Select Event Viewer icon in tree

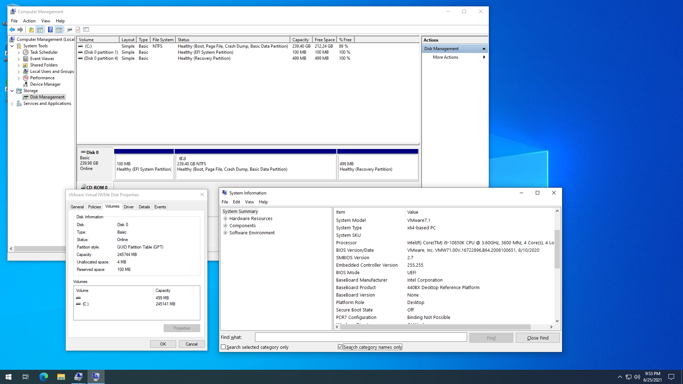(26, 59)
